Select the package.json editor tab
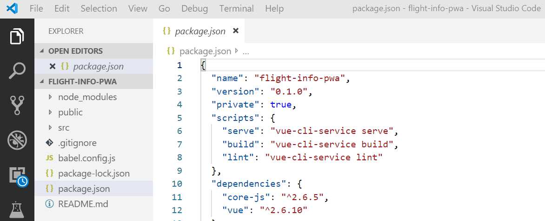The height and width of the screenshot is (221, 545). (x=199, y=31)
